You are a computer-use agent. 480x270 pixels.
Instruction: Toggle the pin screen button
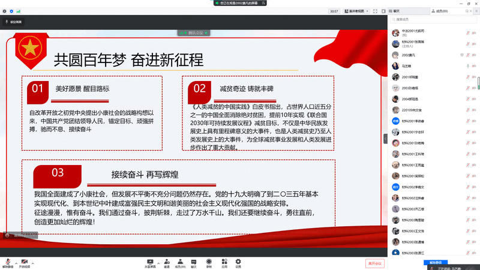13,22
